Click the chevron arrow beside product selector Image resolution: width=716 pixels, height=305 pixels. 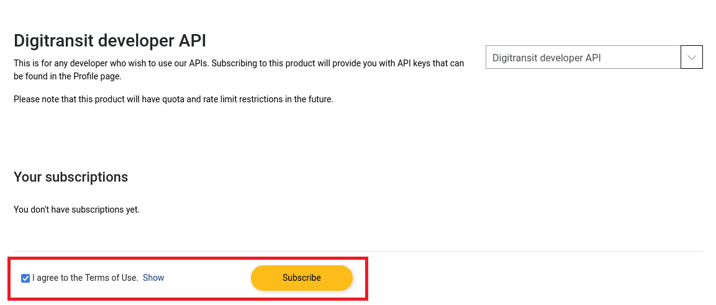691,57
